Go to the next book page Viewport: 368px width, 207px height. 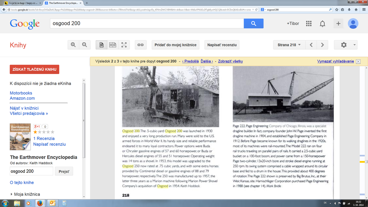(x=322, y=45)
